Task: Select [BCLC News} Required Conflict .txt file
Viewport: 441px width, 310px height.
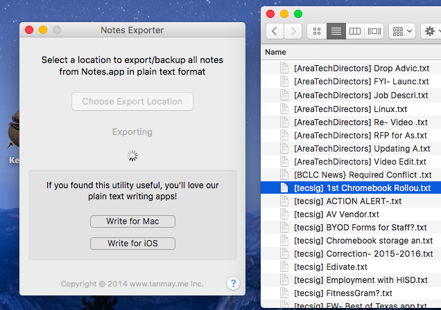Action: coord(351,175)
